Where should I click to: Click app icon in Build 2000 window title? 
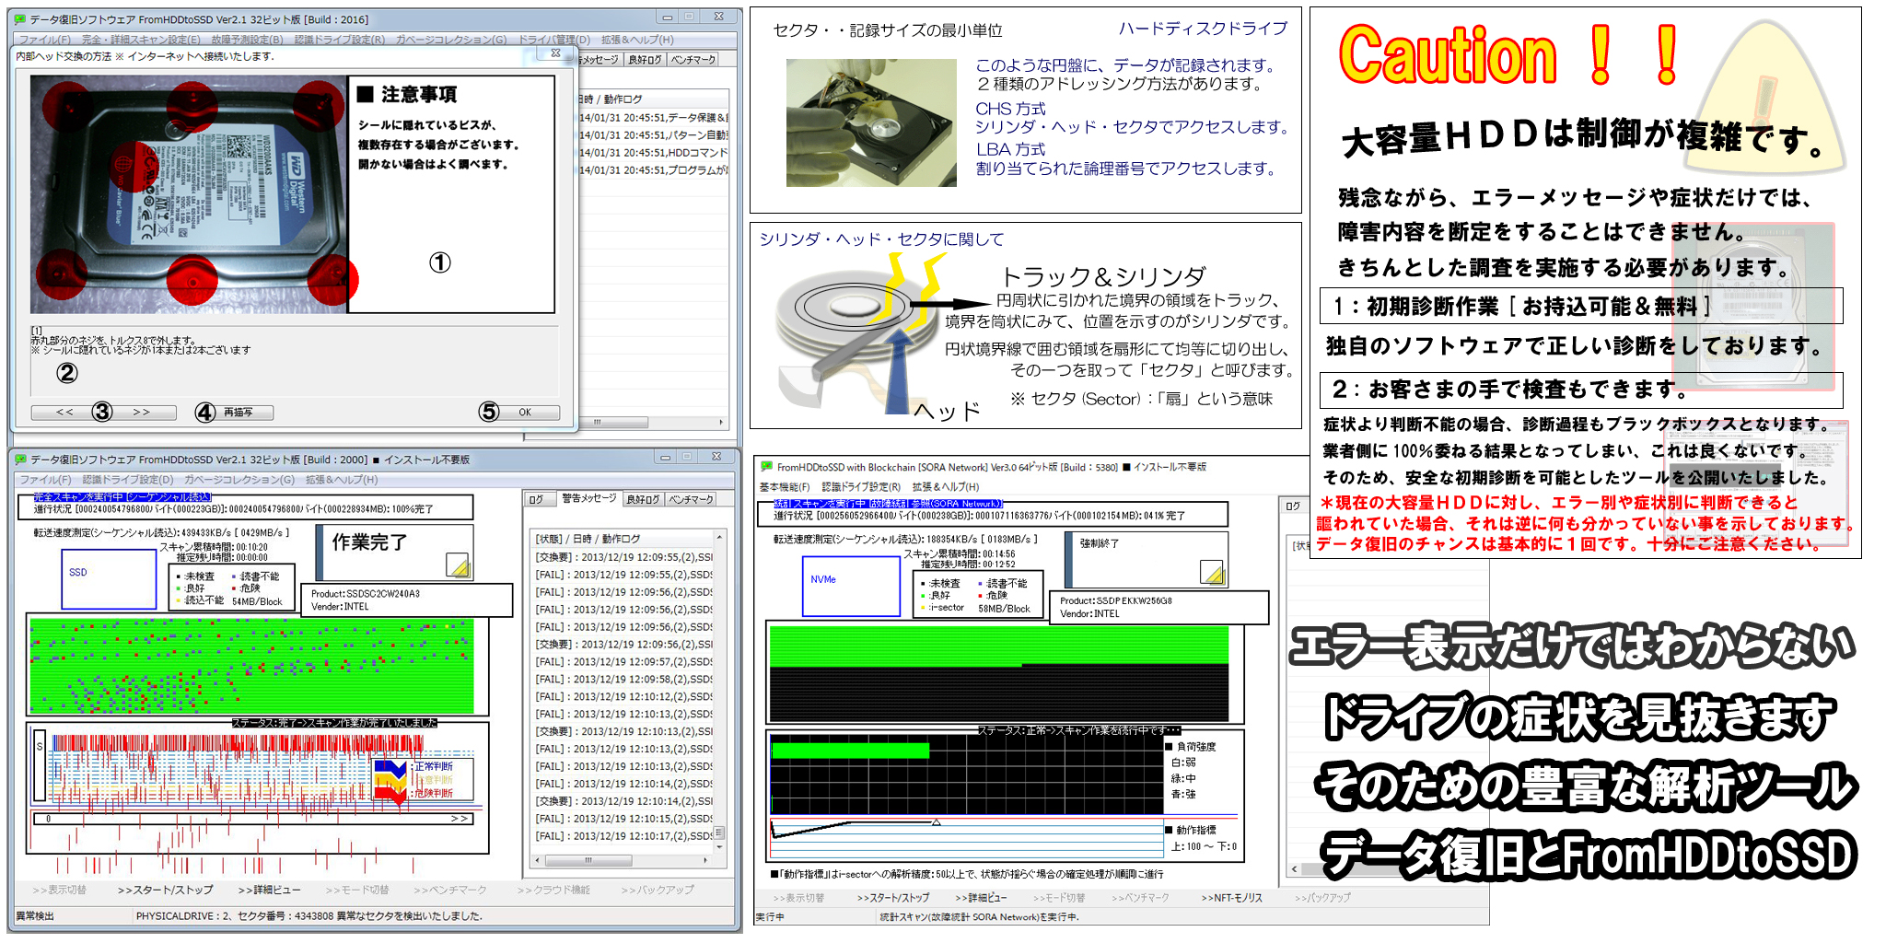[20, 459]
